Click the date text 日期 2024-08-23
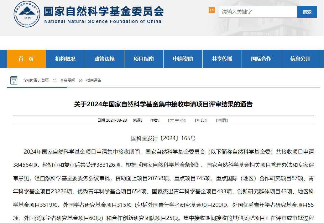 coord(112,120)
